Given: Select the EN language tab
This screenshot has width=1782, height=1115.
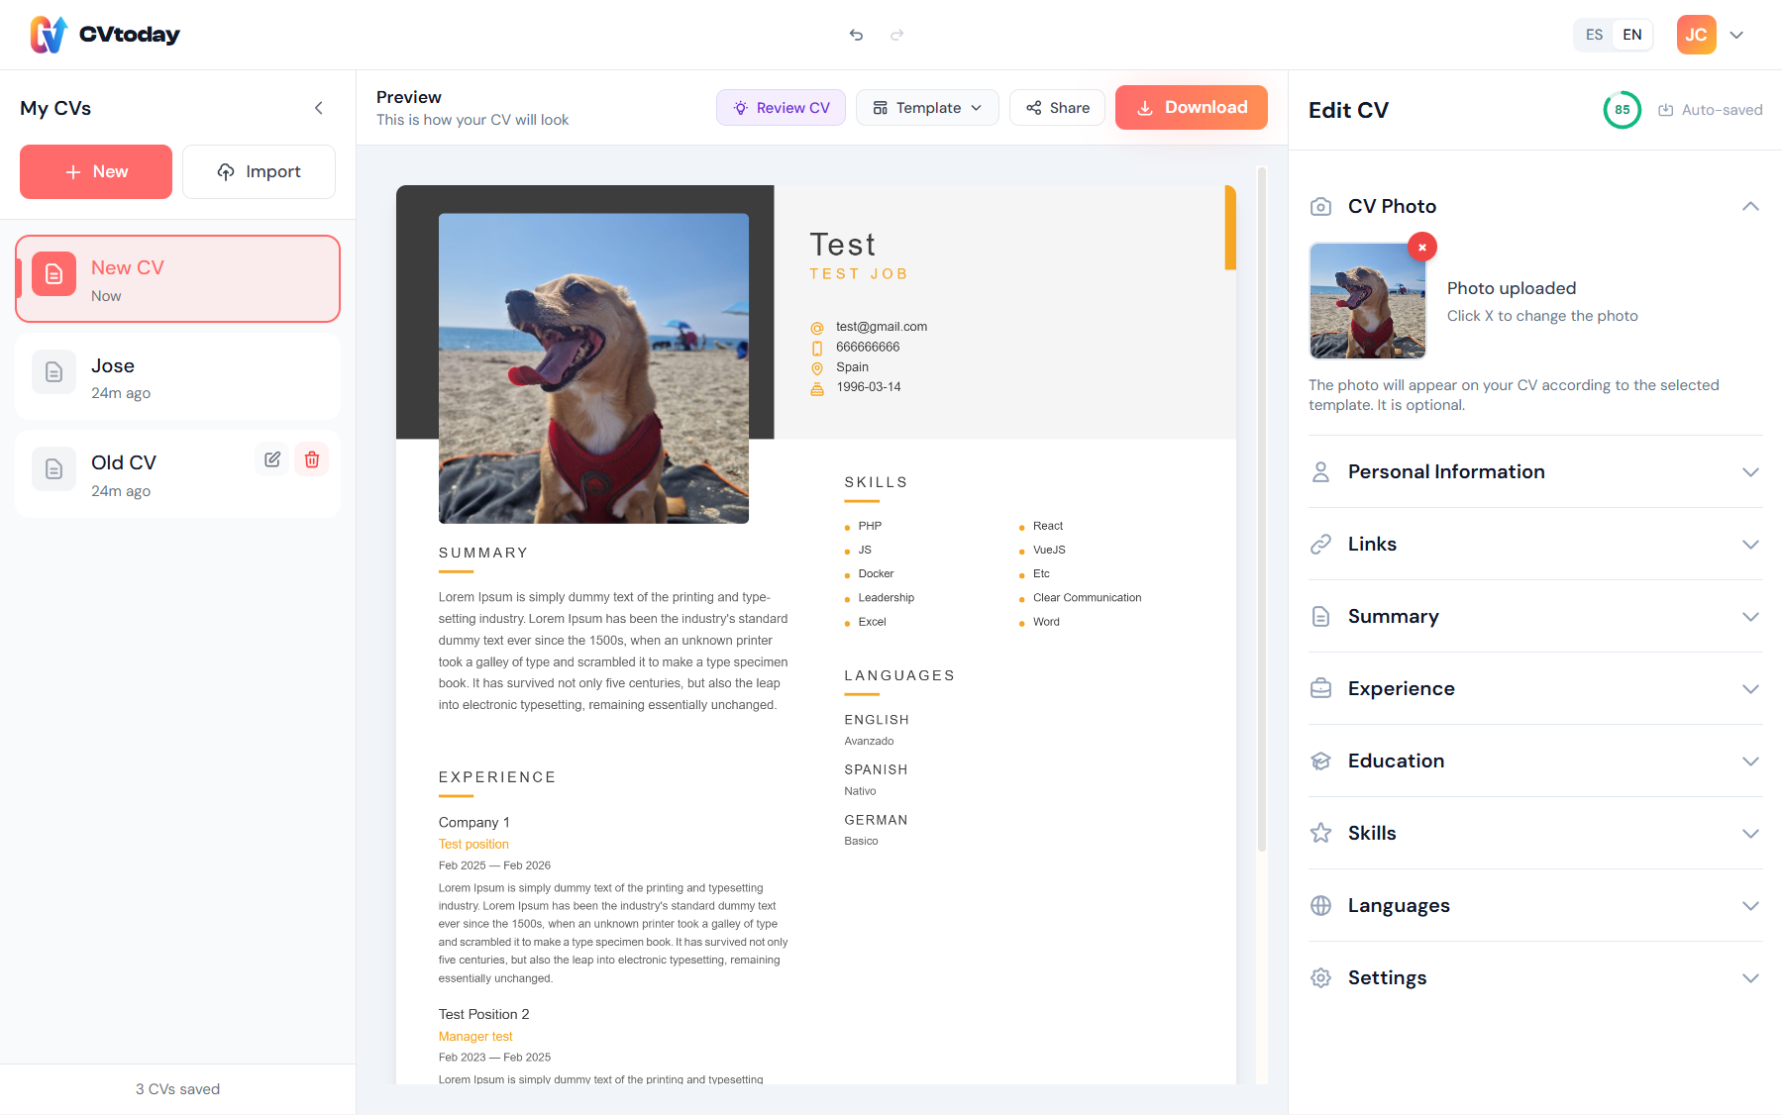Looking at the screenshot, I should [1631, 35].
